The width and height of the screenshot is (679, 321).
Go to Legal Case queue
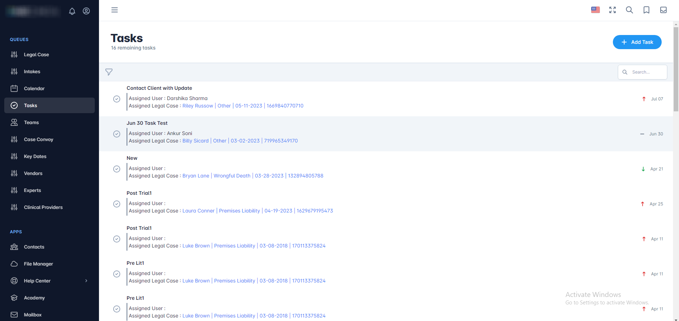50,54
